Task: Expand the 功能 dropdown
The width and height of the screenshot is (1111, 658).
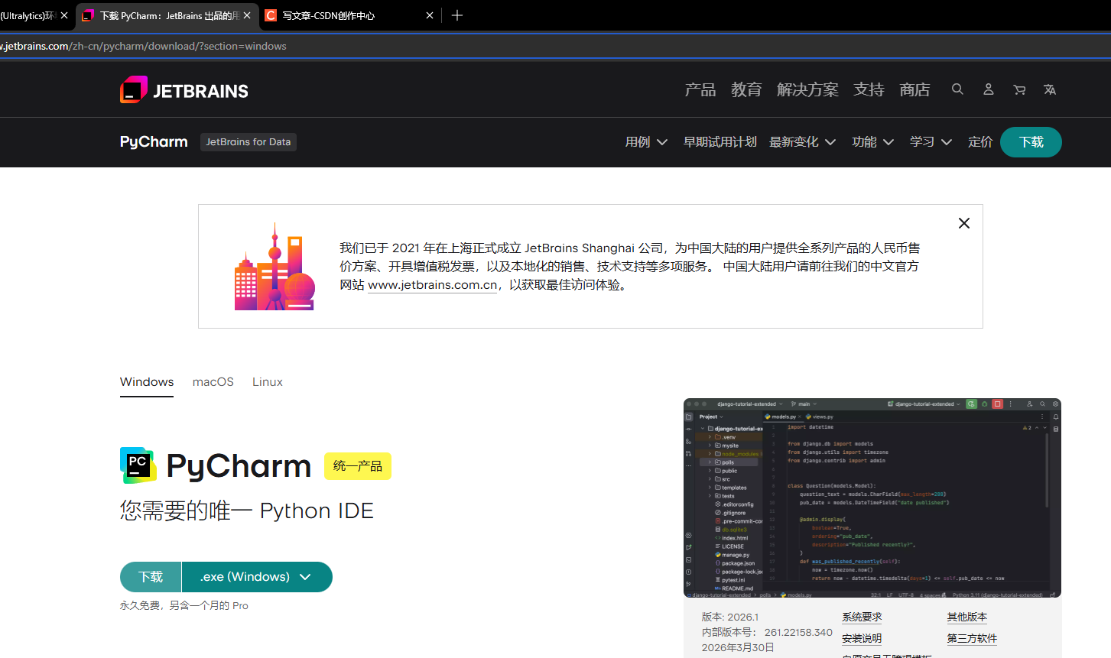Action: 872,142
